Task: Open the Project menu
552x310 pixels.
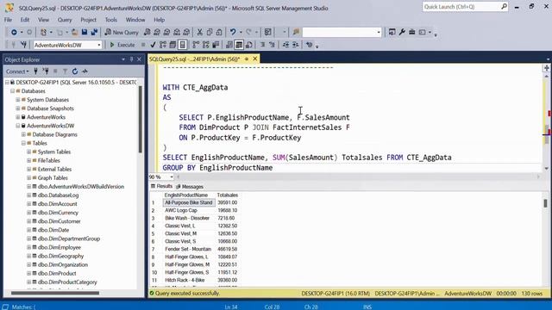Action: coord(88,20)
